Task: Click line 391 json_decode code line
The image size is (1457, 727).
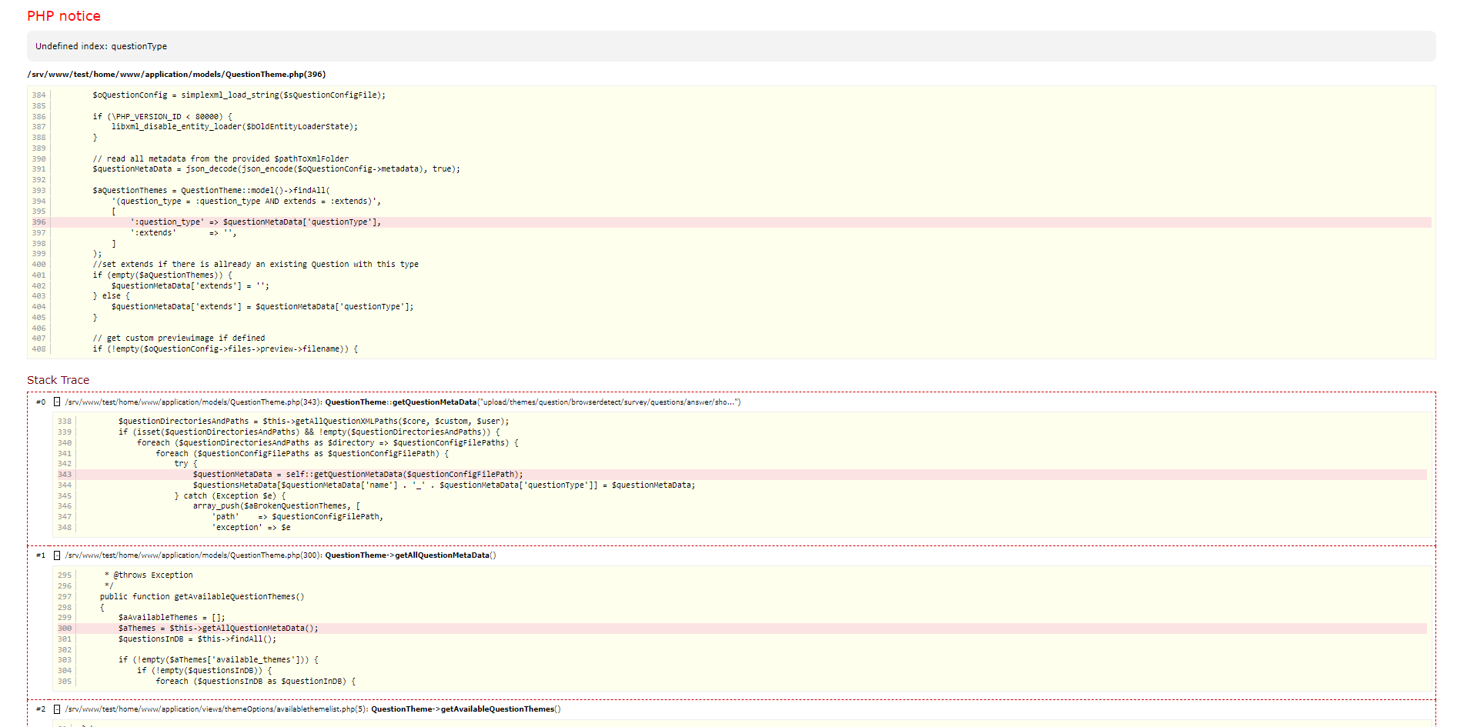Action: [x=276, y=169]
